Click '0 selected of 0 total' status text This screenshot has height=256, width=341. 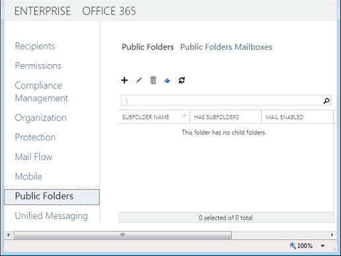(x=225, y=218)
